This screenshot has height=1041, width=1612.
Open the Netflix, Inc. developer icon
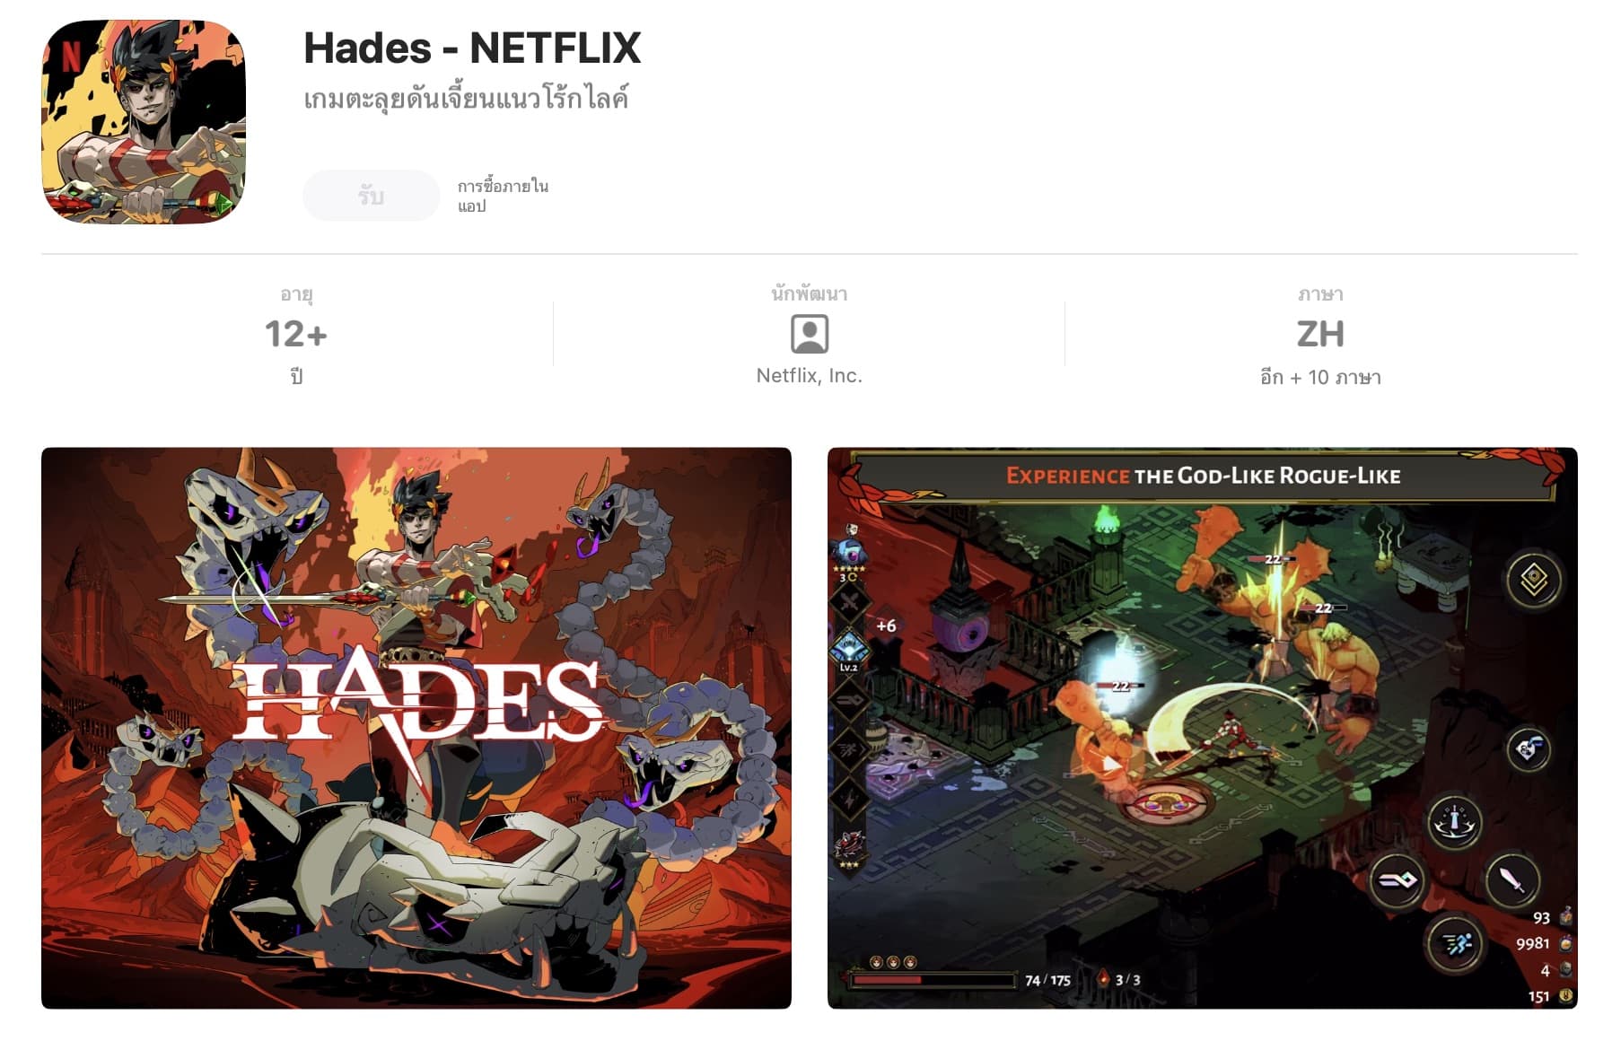click(809, 334)
